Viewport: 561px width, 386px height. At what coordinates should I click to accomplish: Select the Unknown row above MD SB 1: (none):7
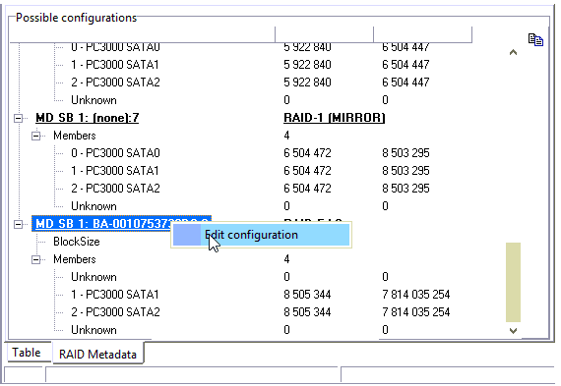pos(93,100)
